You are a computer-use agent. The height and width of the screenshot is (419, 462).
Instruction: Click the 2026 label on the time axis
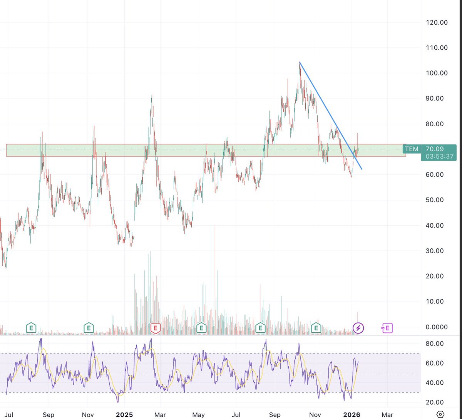pyautogui.click(x=352, y=415)
